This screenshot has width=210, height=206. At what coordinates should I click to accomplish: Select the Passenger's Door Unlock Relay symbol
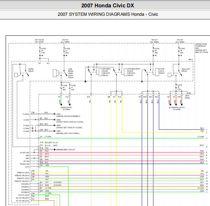pos(126,72)
